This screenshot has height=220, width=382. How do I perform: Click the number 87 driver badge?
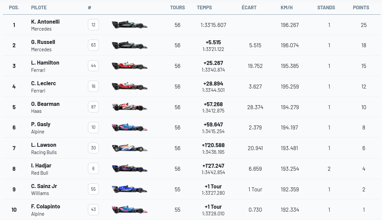pyautogui.click(x=93, y=107)
